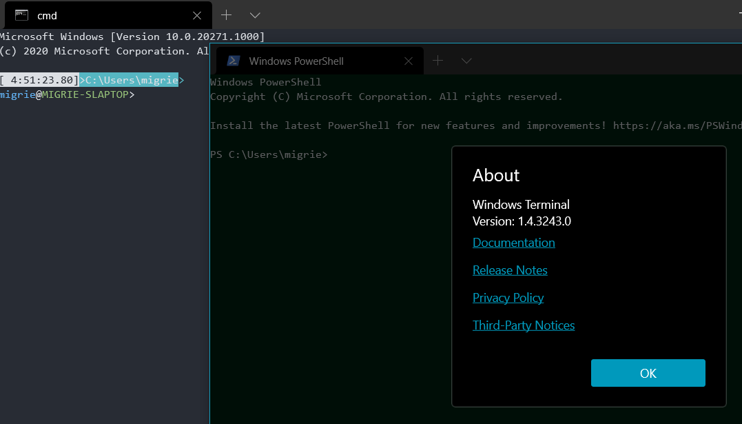The width and height of the screenshot is (742, 424).
Task: Close the cmd tab
Action: coord(197,16)
